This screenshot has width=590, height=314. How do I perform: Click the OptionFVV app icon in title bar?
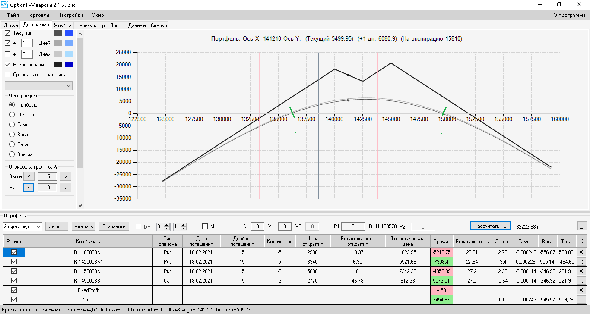4,5
